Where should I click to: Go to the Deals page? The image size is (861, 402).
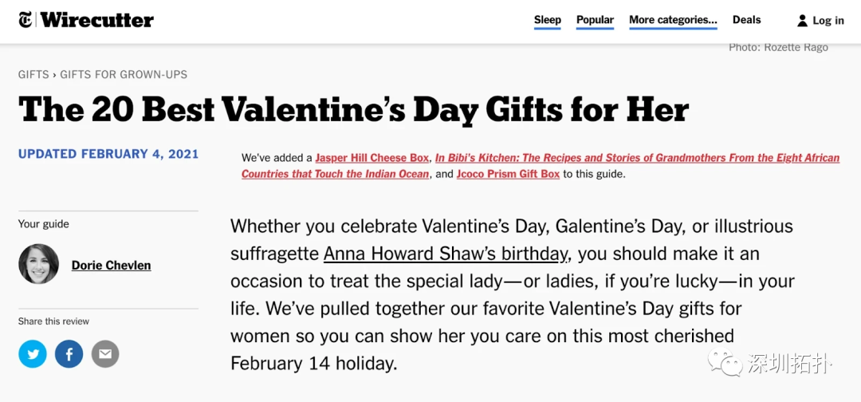(746, 20)
